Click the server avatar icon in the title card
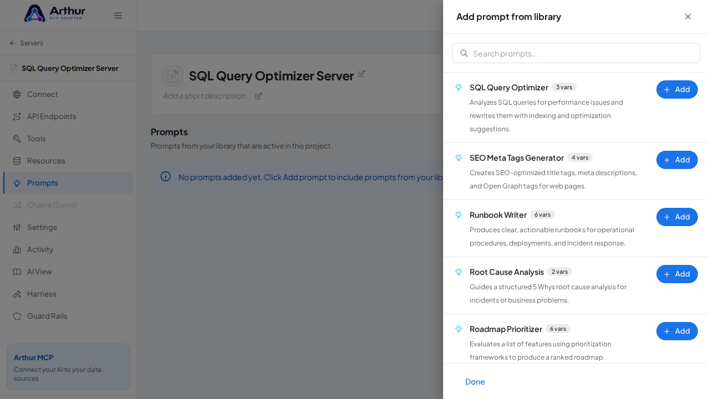This screenshot has height=399, width=709. pyautogui.click(x=173, y=76)
